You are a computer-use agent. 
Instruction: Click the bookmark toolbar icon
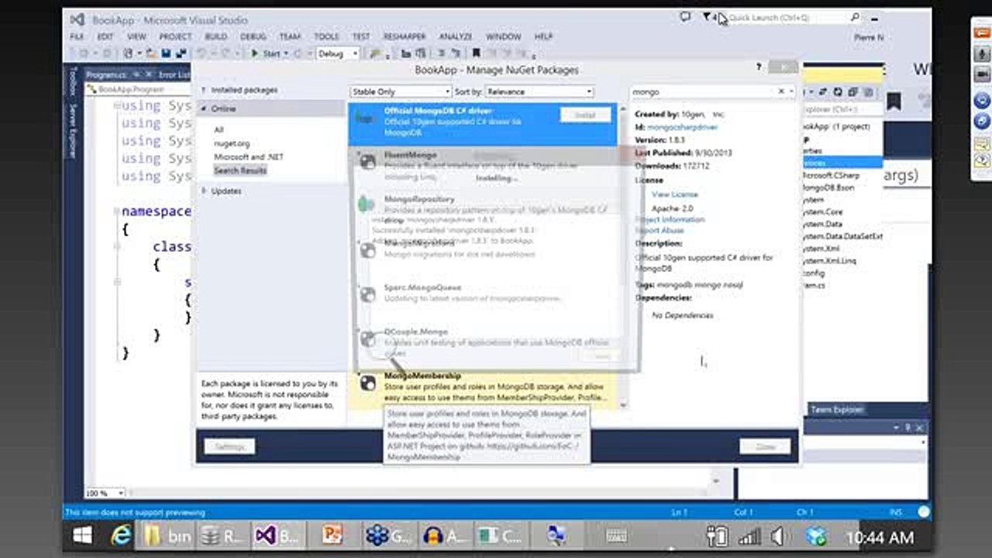point(476,53)
